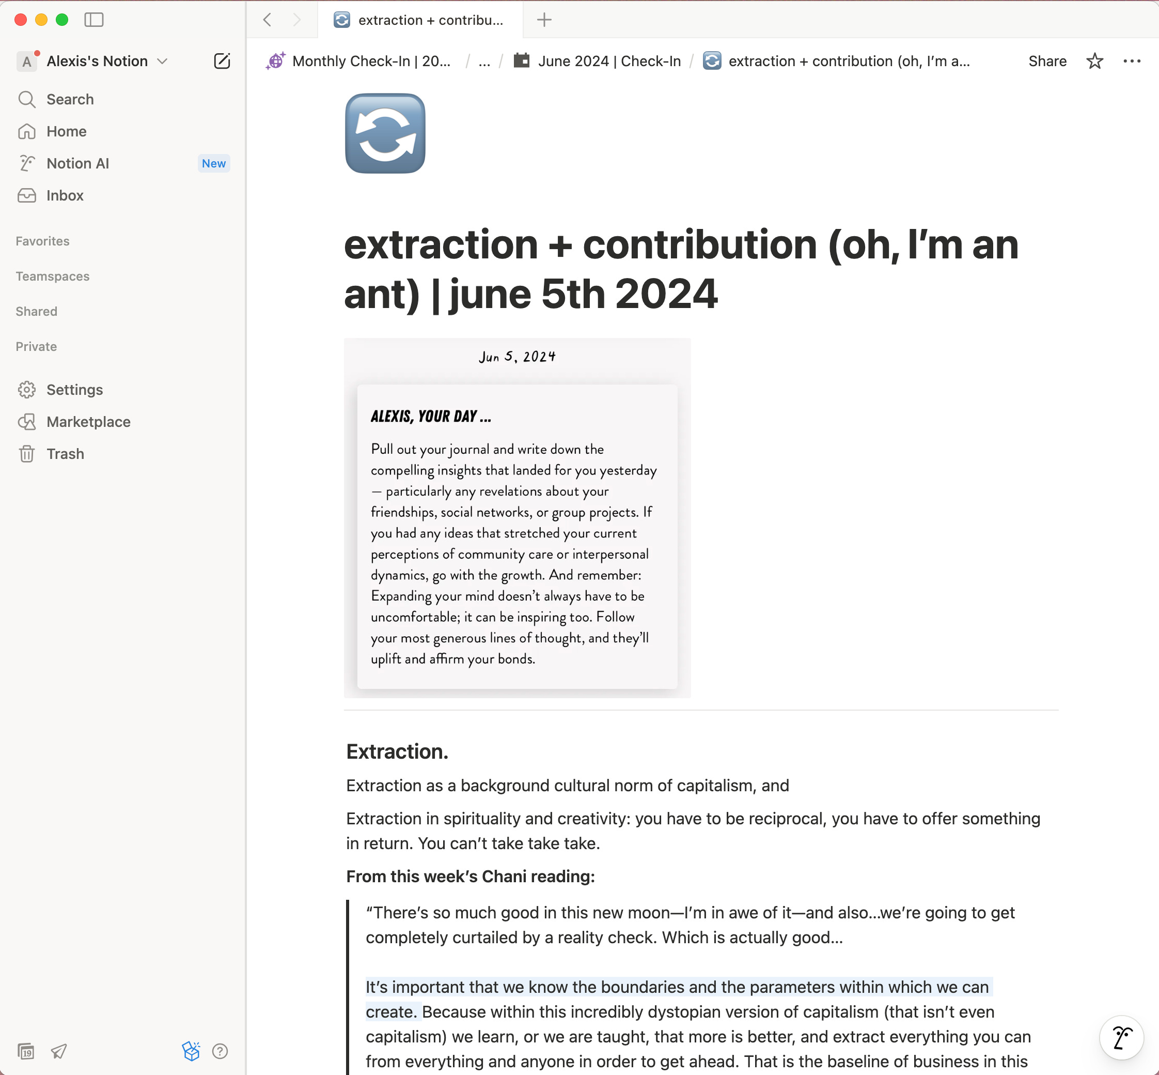
Task: Click the new page compose icon
Action: click(x=222, y=61)
